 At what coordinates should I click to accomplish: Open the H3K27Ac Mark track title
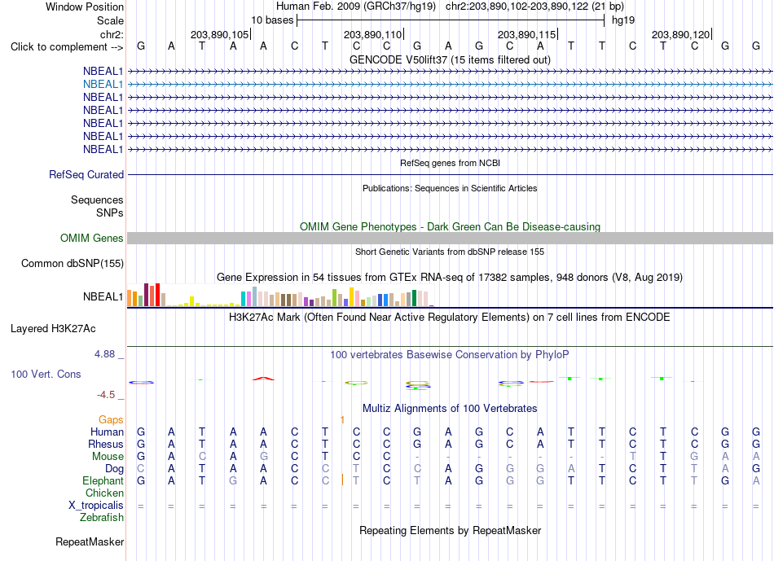tap(450, 317)
